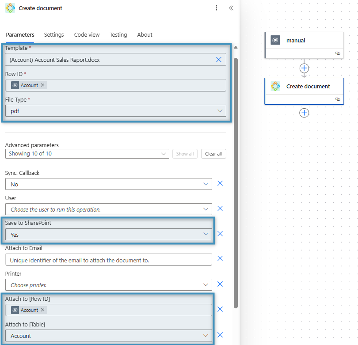Open the User selection dropdown
This screenshot has width=358, height=345.
pyautogui.click(x=108, y=209)
